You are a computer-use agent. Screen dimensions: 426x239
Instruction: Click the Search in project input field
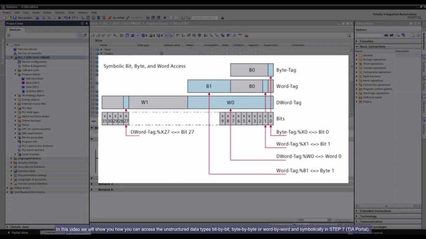(204, 18)
